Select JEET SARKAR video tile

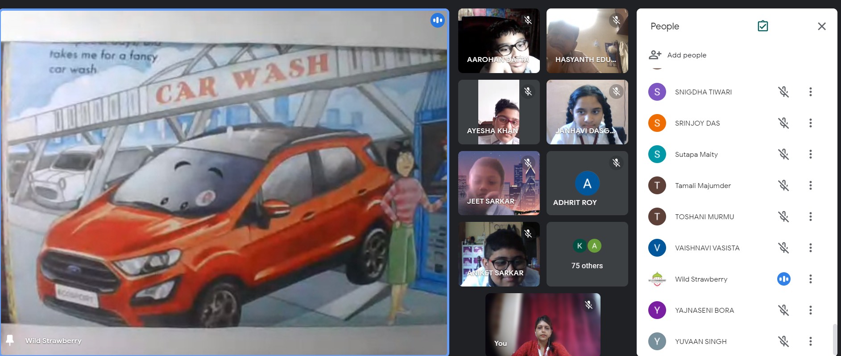point(499,183)
